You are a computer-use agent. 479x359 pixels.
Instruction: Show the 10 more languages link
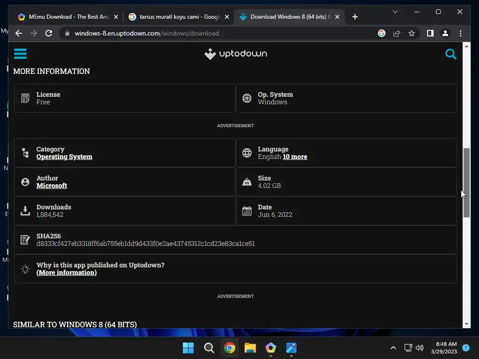coord(295,157)
